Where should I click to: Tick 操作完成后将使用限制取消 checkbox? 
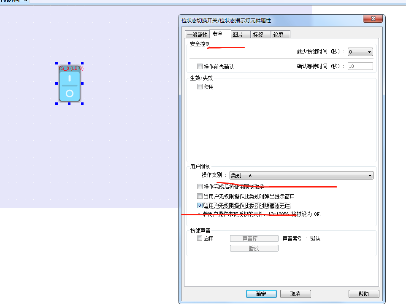[200, 187]
